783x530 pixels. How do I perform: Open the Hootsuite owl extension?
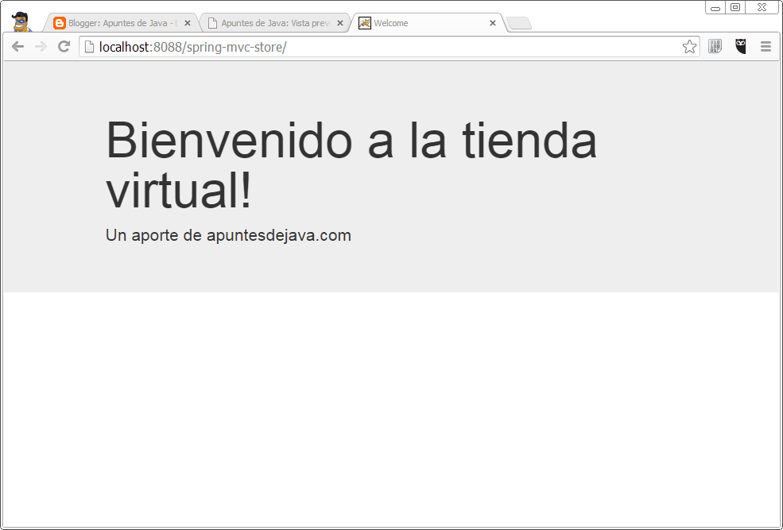pos(741,46)
